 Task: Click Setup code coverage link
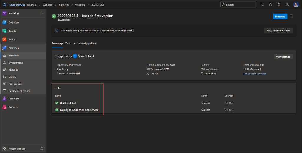(255, 74)
